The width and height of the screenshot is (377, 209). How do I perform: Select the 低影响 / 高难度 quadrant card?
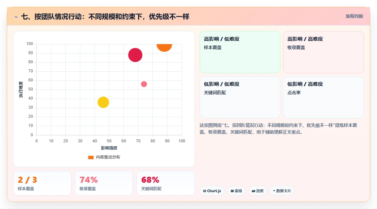323,97
